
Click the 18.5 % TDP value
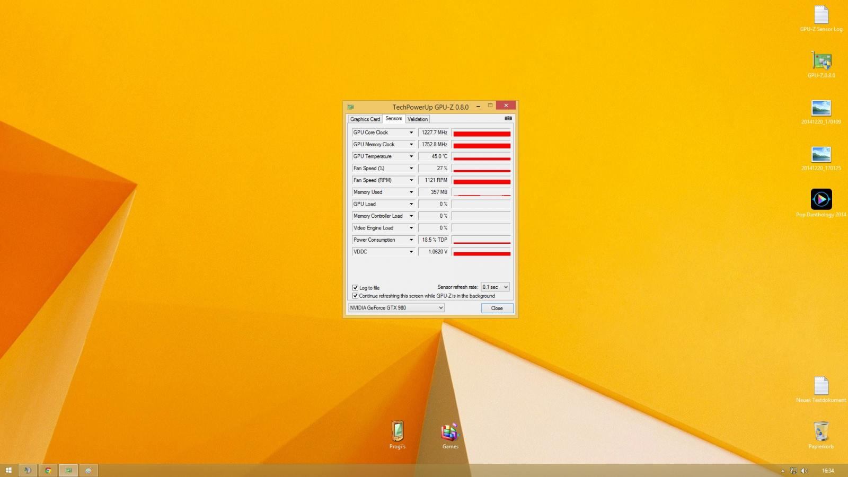tap(434, 240)
